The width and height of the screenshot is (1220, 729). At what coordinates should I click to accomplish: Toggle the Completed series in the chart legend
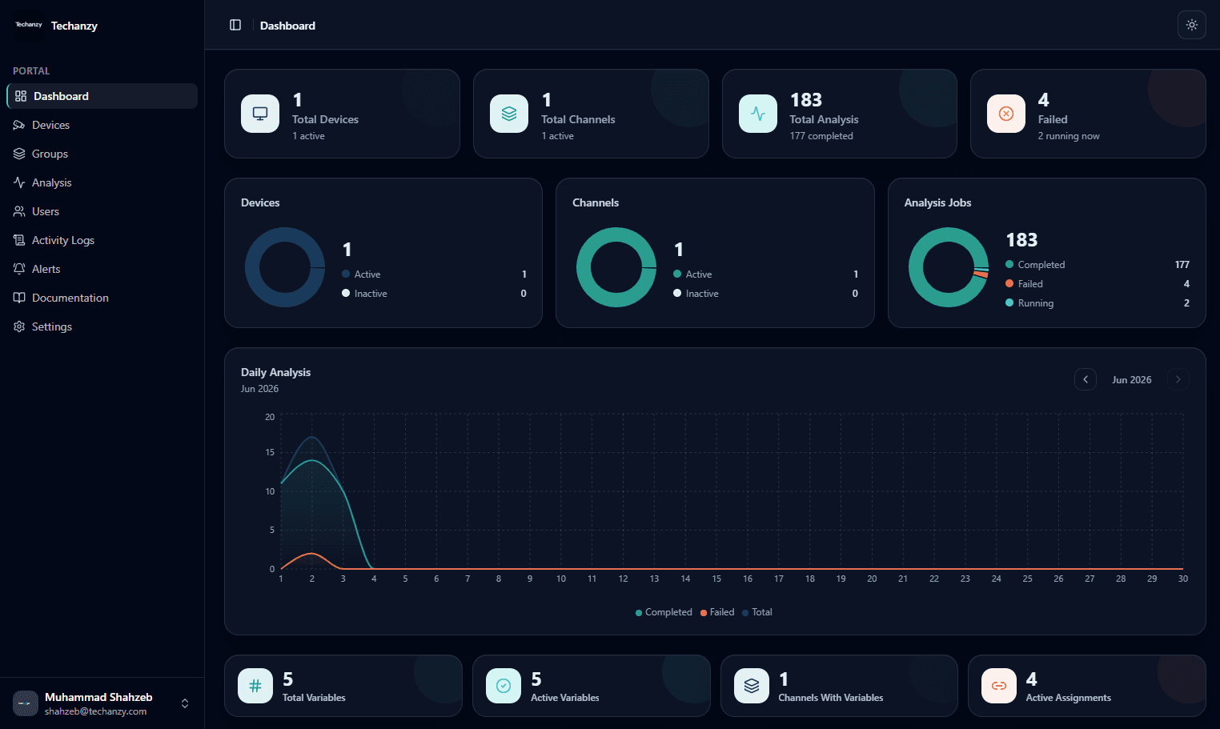point(664,612)
